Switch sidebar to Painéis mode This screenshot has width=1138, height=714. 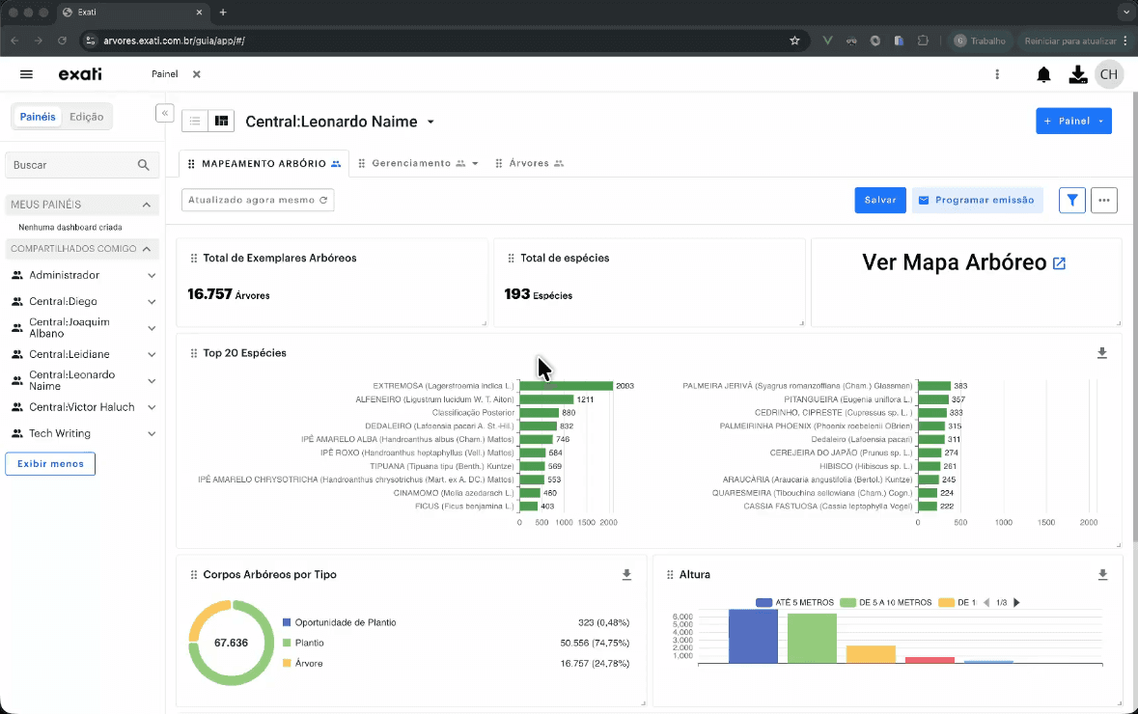click(x=38, y=117)
